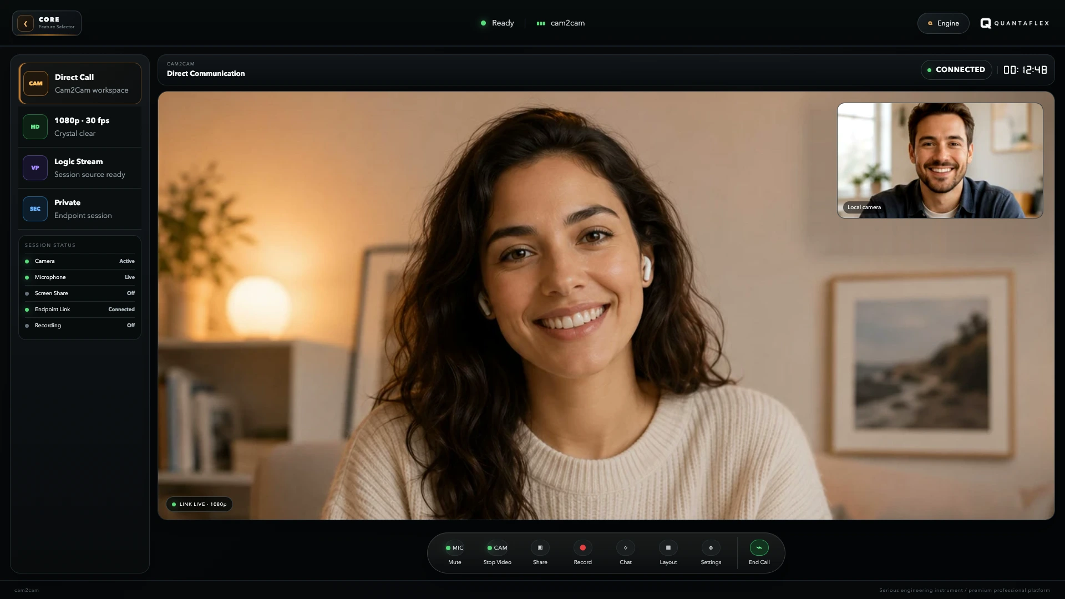Open the cam2cam mode indicator
This screenshot has height=599, width=1065.
[560, 23]
